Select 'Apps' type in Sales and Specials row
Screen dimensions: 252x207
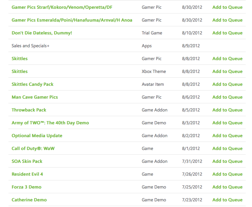[146, 46]
